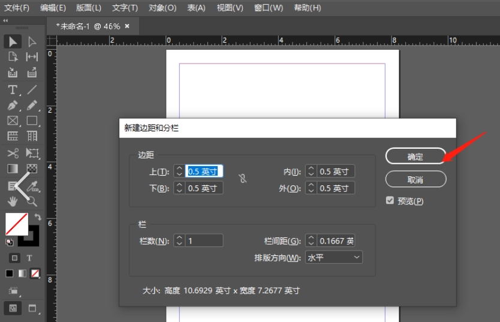
Task: Open the view options icon in toolbox
Action: (x=13, y=291)
